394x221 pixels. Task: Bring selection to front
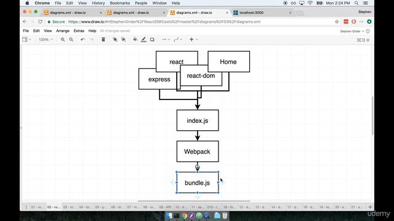[x=115, y=39]
